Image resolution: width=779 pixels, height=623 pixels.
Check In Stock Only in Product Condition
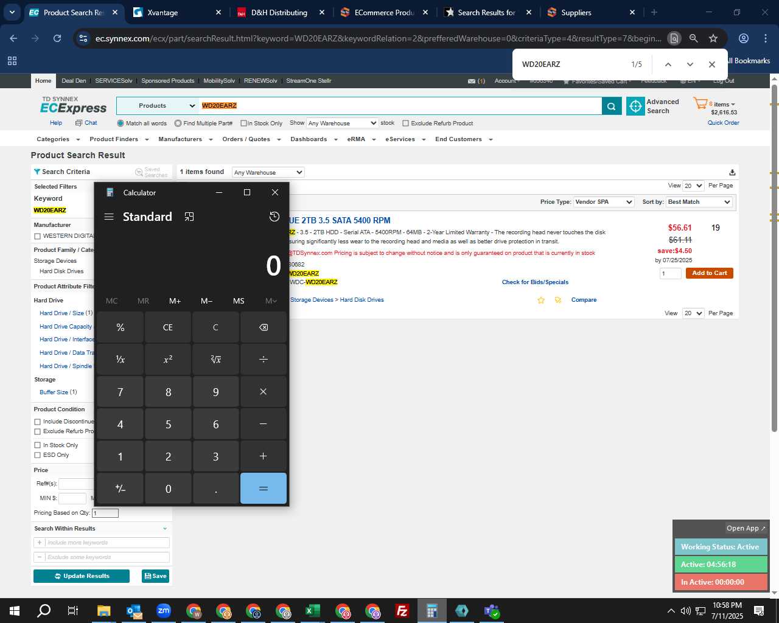[x=37, y=445]
